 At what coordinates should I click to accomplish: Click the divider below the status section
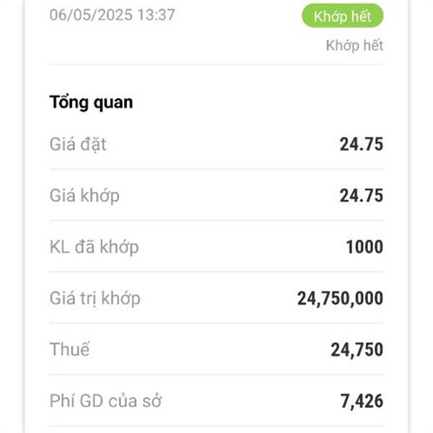[216, 64]
